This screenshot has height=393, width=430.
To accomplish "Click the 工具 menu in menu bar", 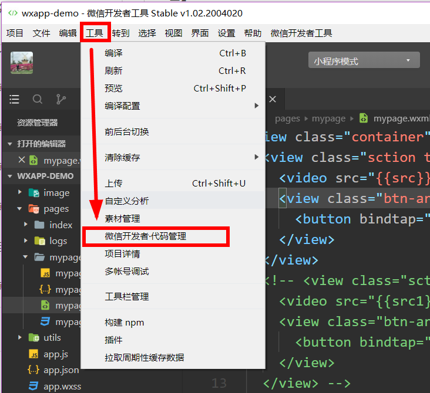I will click(x=95, y=33).
